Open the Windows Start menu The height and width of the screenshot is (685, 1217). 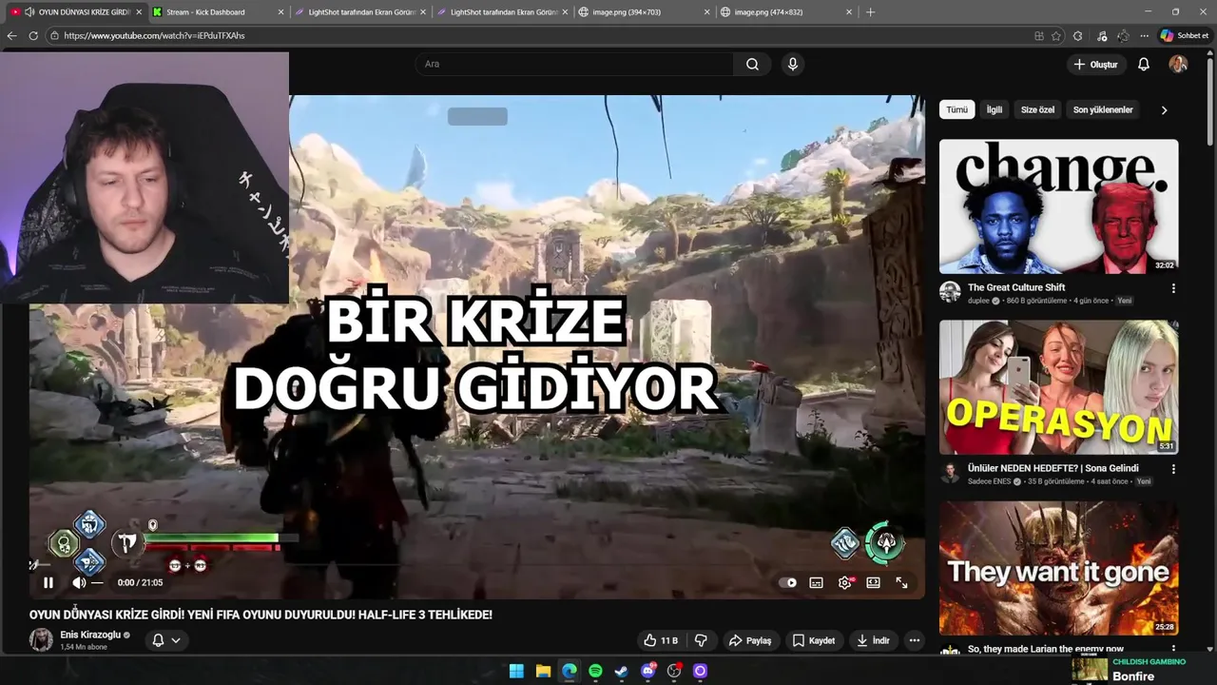(x=516, y=671)
